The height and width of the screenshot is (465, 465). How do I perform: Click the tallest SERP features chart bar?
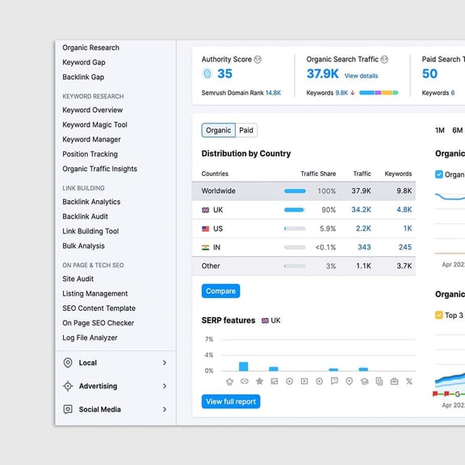coord(244,367)
